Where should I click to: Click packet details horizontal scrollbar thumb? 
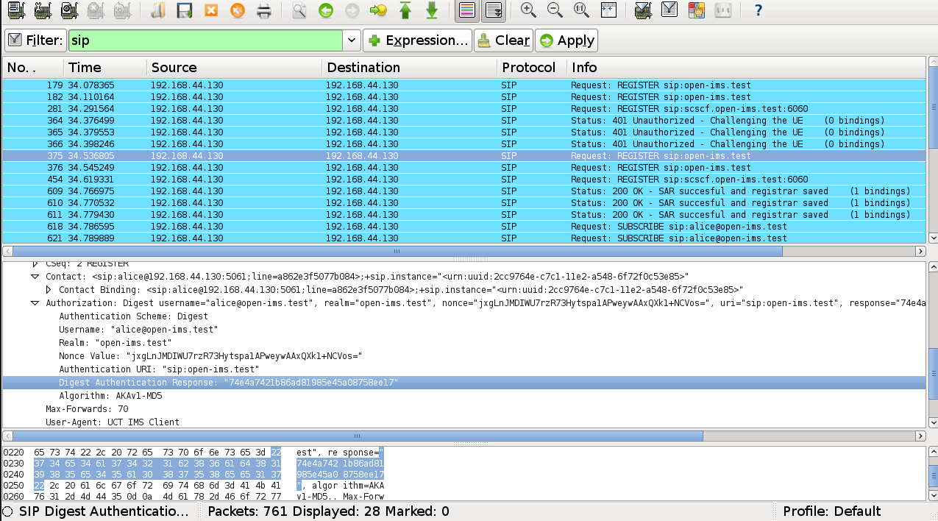click(358, 436)
